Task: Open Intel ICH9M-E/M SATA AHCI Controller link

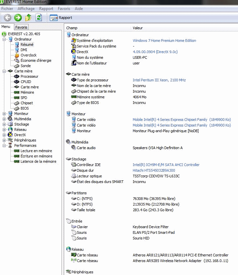Action: 166,165
